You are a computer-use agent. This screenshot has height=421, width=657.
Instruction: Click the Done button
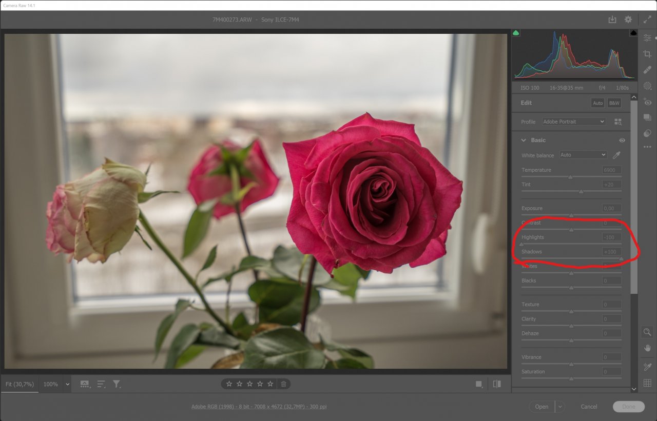pyautogui.click(x=629, y=407)
